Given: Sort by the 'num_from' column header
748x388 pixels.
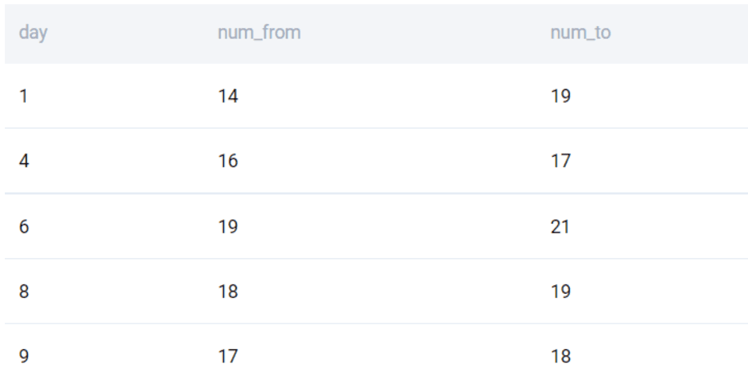Looking at the screenshot, I should (x=259, y=34).
